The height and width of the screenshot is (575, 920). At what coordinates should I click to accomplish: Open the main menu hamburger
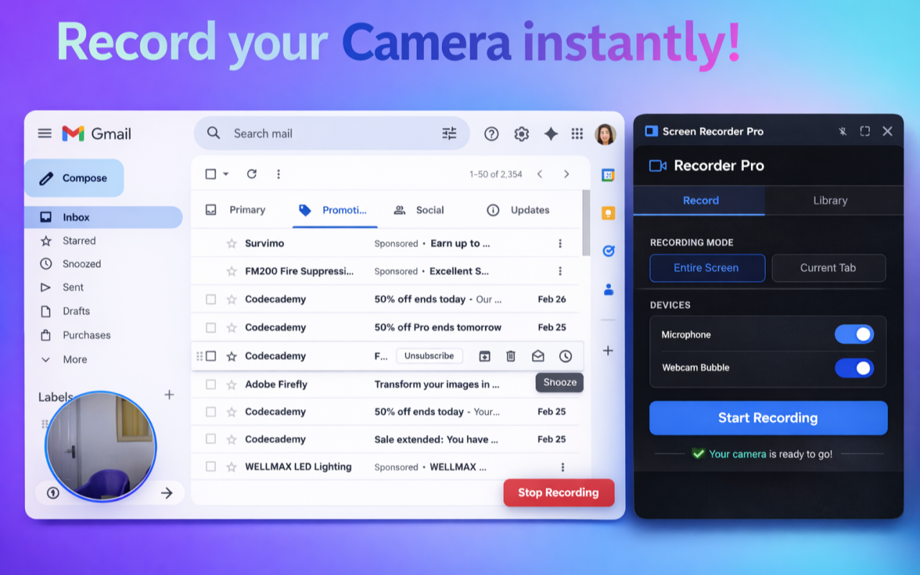tap(45, 134)
